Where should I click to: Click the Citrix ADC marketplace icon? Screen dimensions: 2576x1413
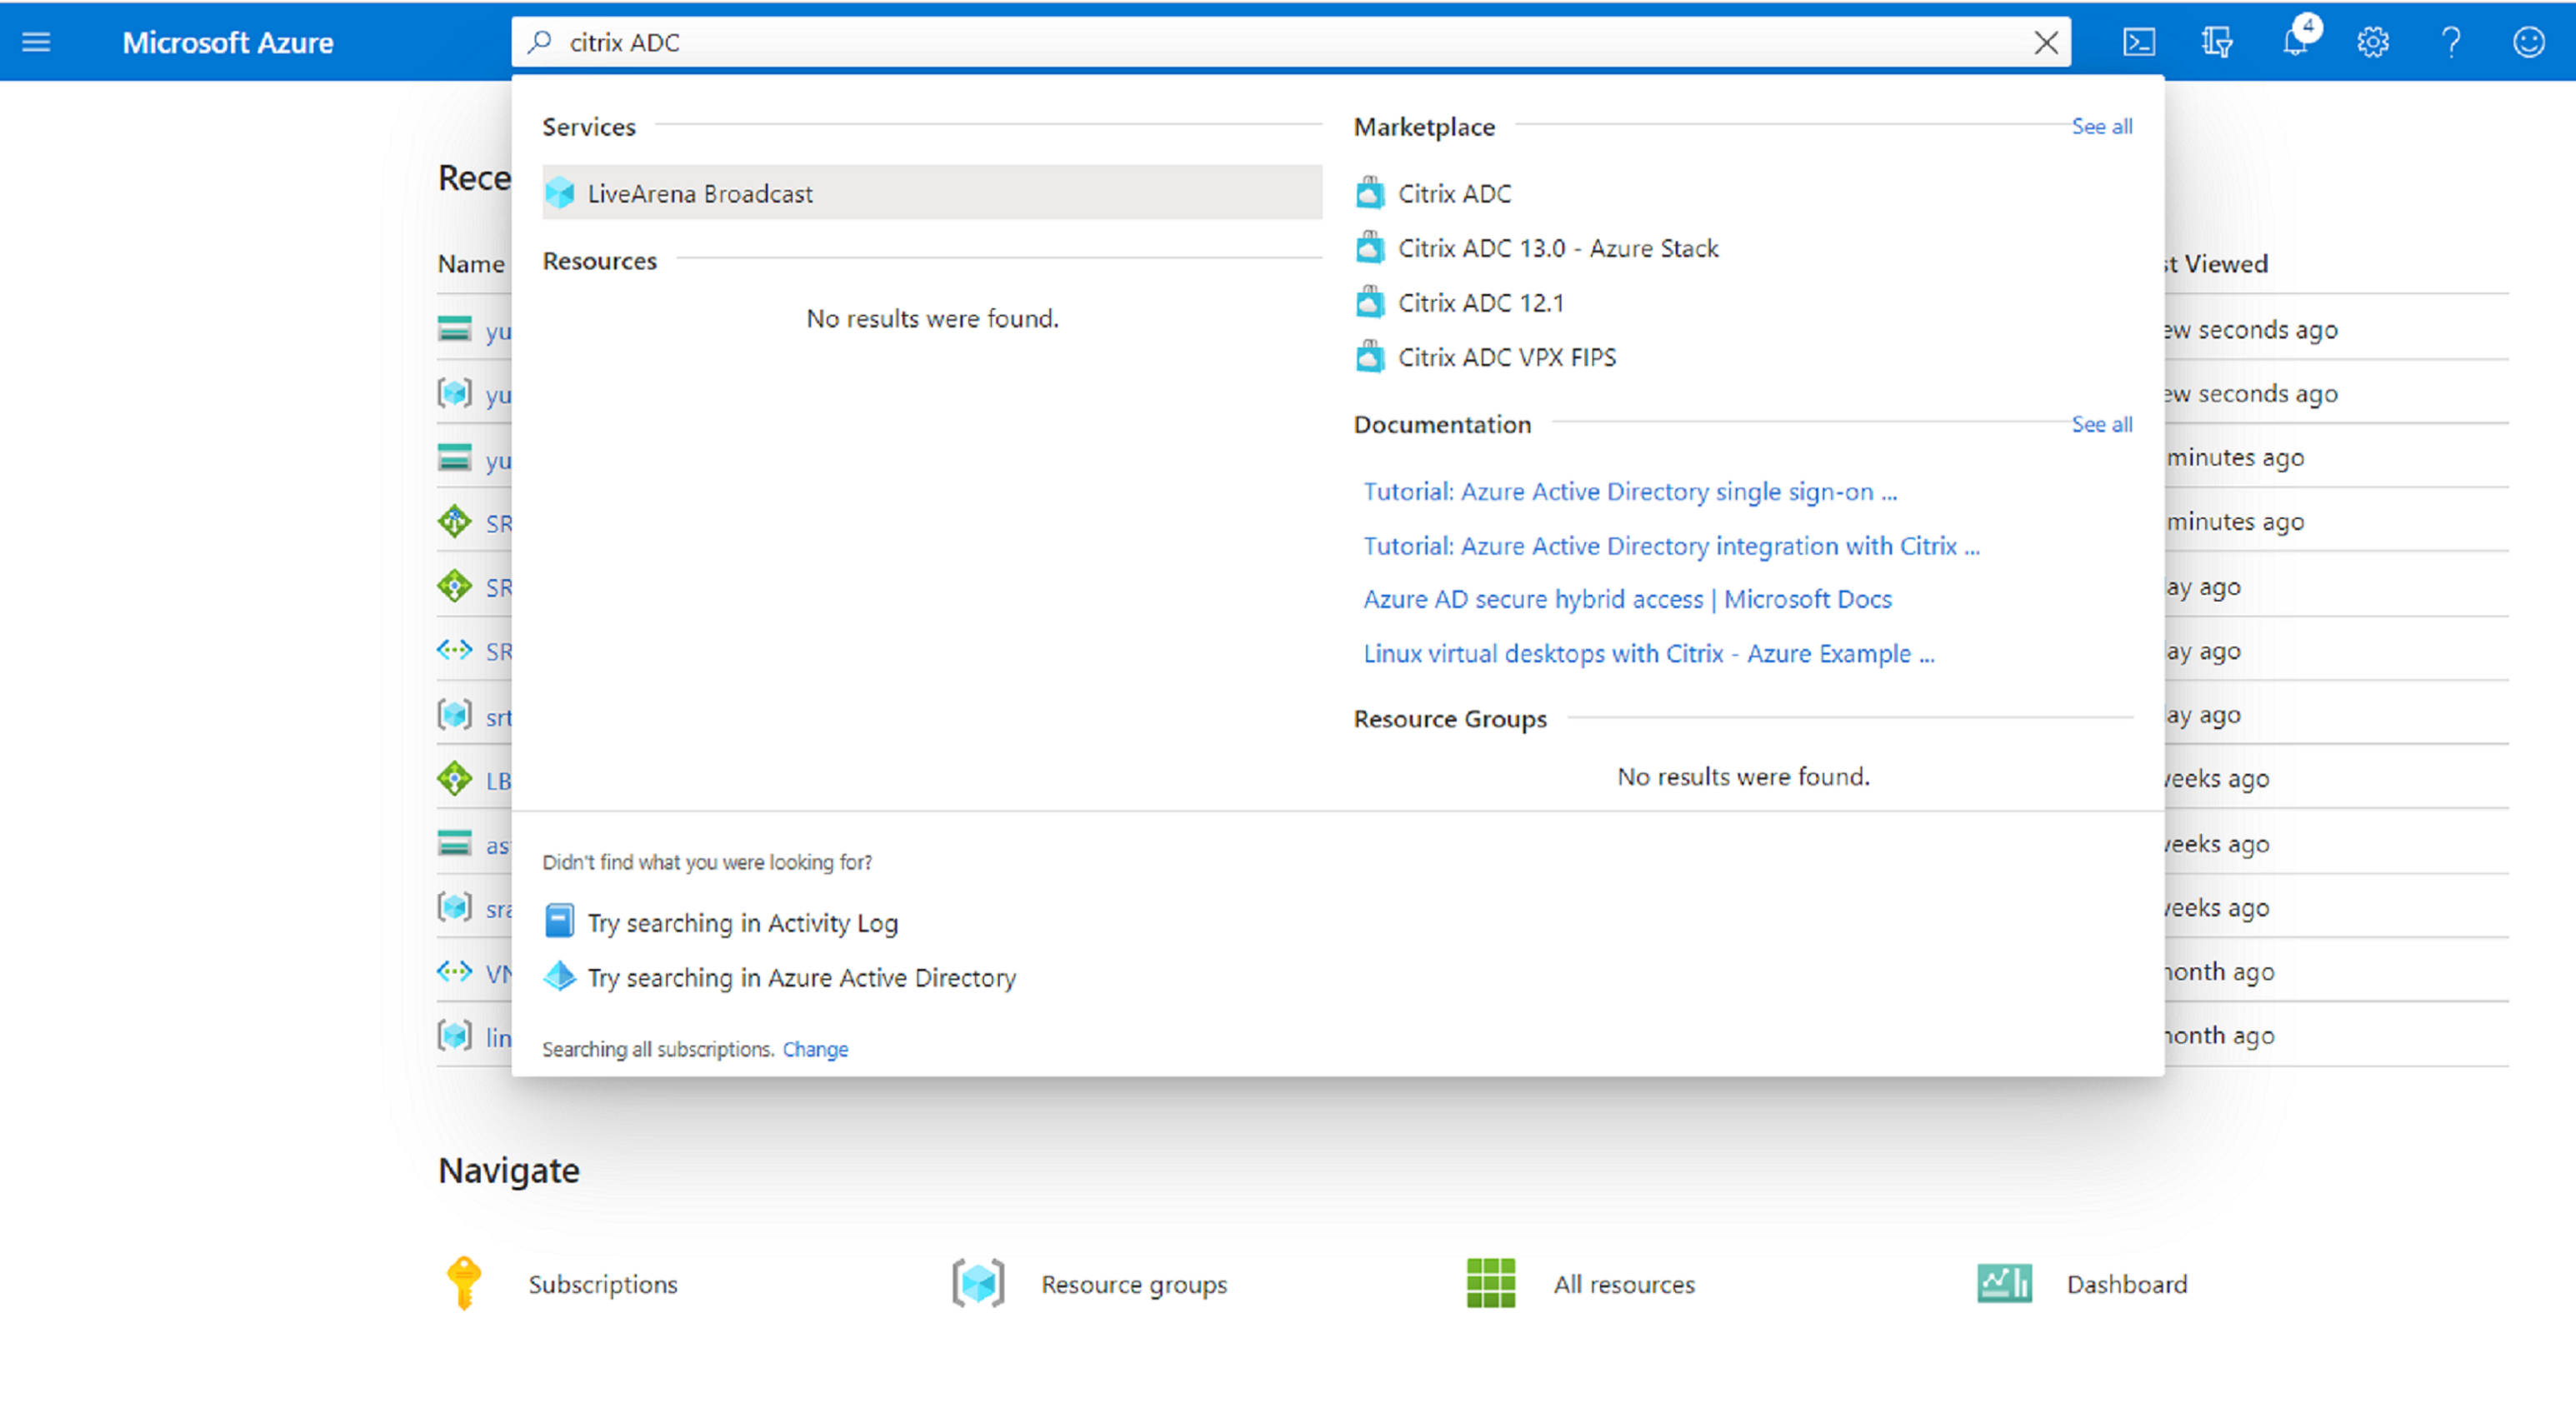click(1372, 193)
